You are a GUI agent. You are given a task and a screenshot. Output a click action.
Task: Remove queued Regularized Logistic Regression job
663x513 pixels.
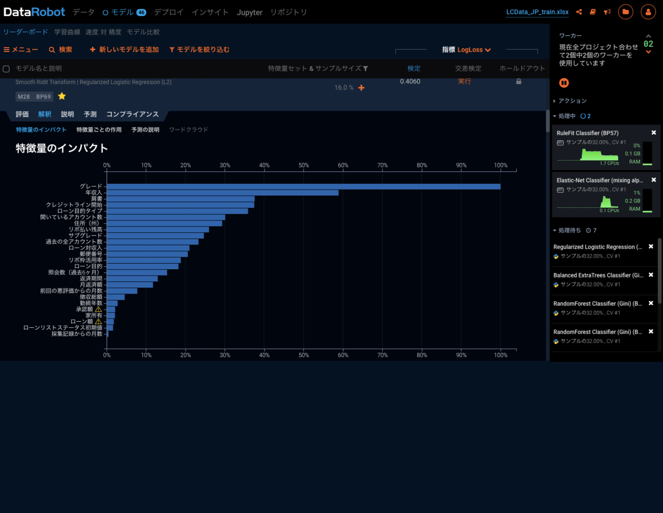(651, 247)
